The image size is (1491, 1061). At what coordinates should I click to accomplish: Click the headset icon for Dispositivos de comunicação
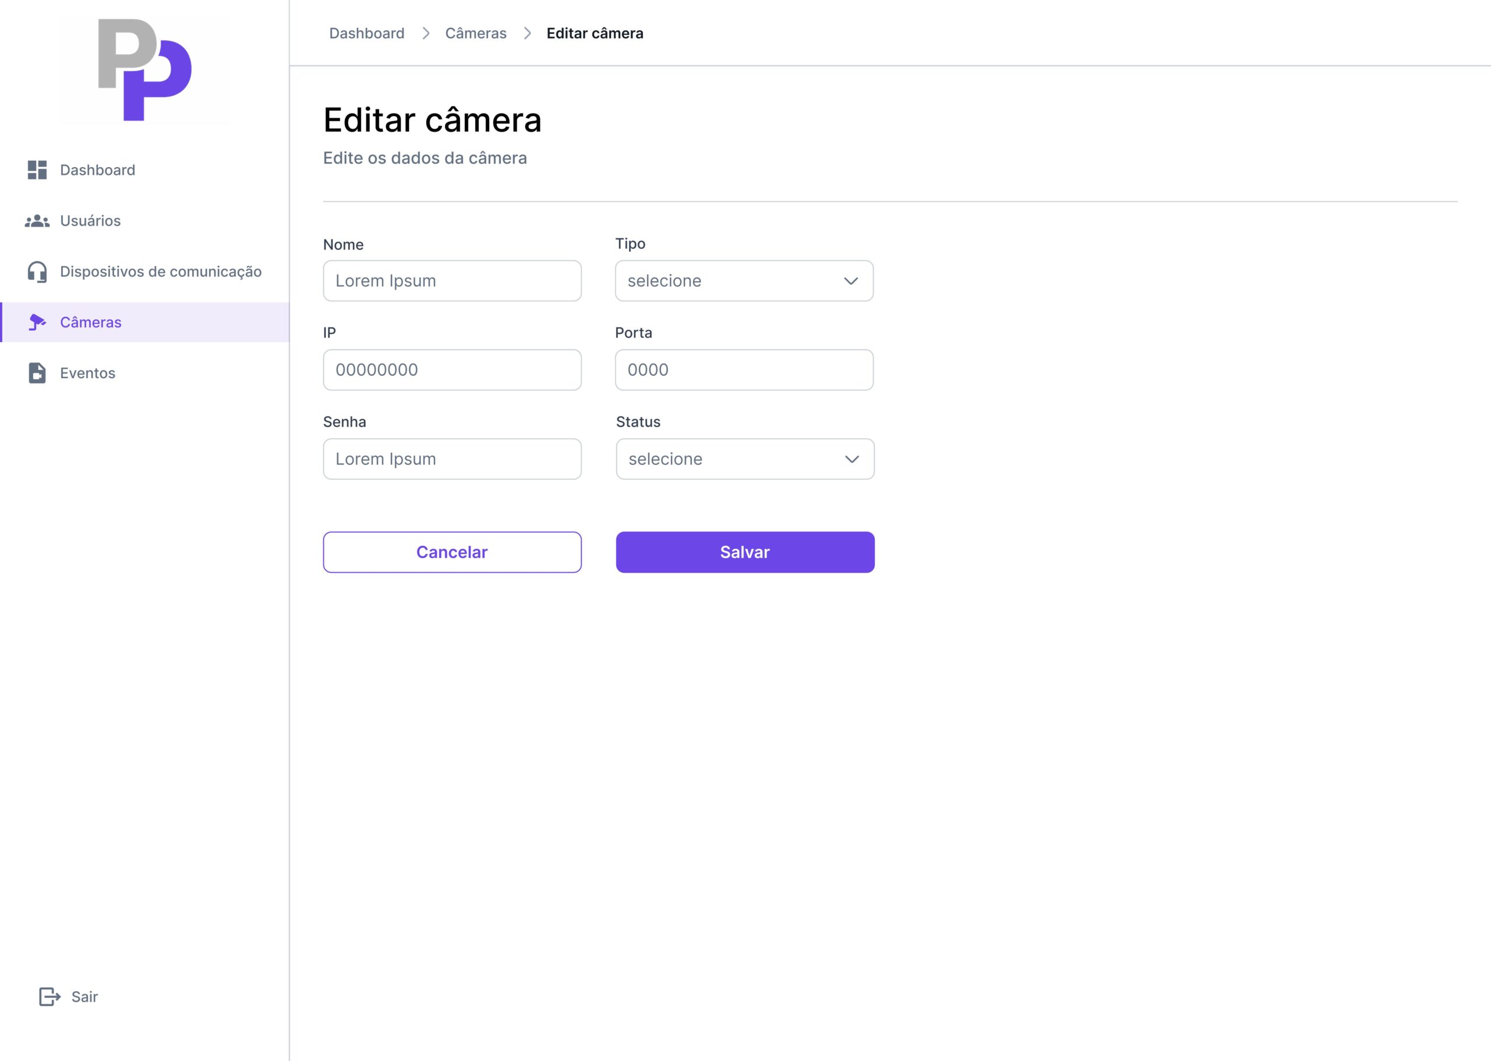(x=37, y=272)
